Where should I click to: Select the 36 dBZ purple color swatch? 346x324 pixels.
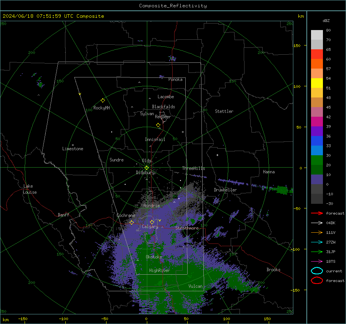point(317,131)
